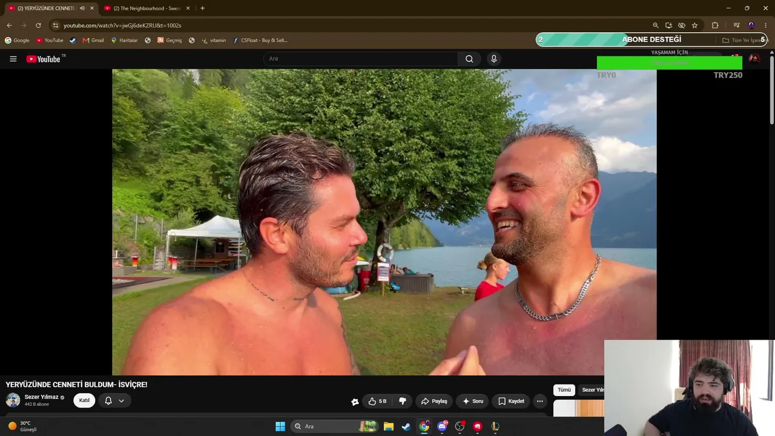Click the Chrome address bar URL
775x436 pixels.
click(x=122, y=25)
